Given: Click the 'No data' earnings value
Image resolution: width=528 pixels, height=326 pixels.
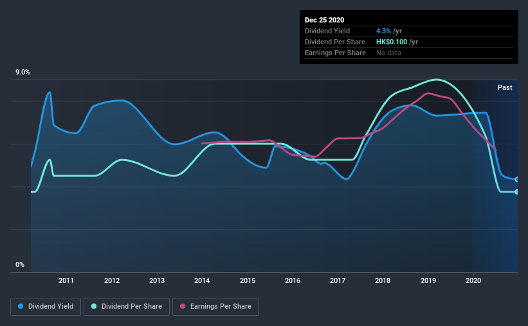Looking at the screenshot, I should point(388,53).
